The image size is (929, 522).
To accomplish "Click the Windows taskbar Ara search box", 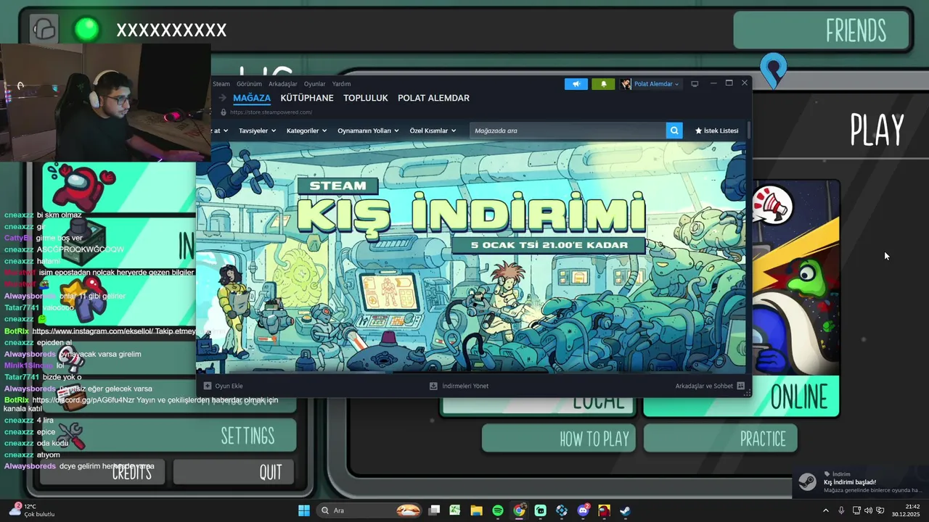I will pyautogui.click(x=370, y=510).
